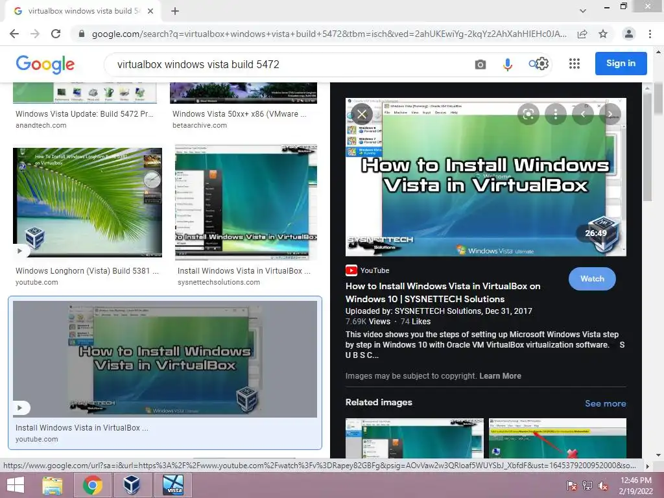Image resolution: width=664 pixels, height=498 pixels.
Task: Open a new tab with plus button
Action: 175,11
